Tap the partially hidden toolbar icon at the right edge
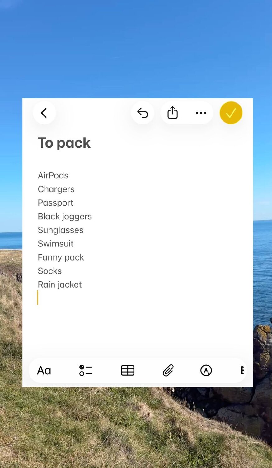This screenshot has height=468, width=272. [242, 370]
